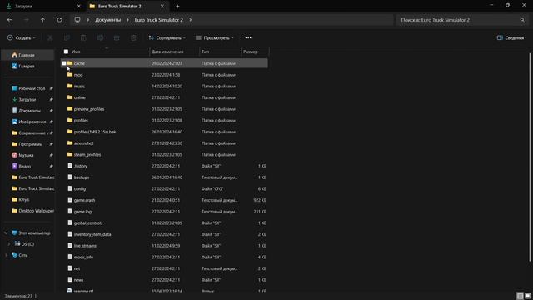Open Изображения in the sidebar
533x300 pixels.
(32, 122)
